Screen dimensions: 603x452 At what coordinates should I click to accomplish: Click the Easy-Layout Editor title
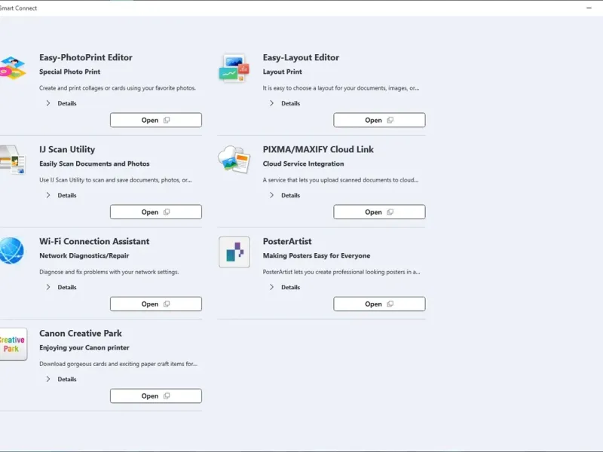click(301, 58)
